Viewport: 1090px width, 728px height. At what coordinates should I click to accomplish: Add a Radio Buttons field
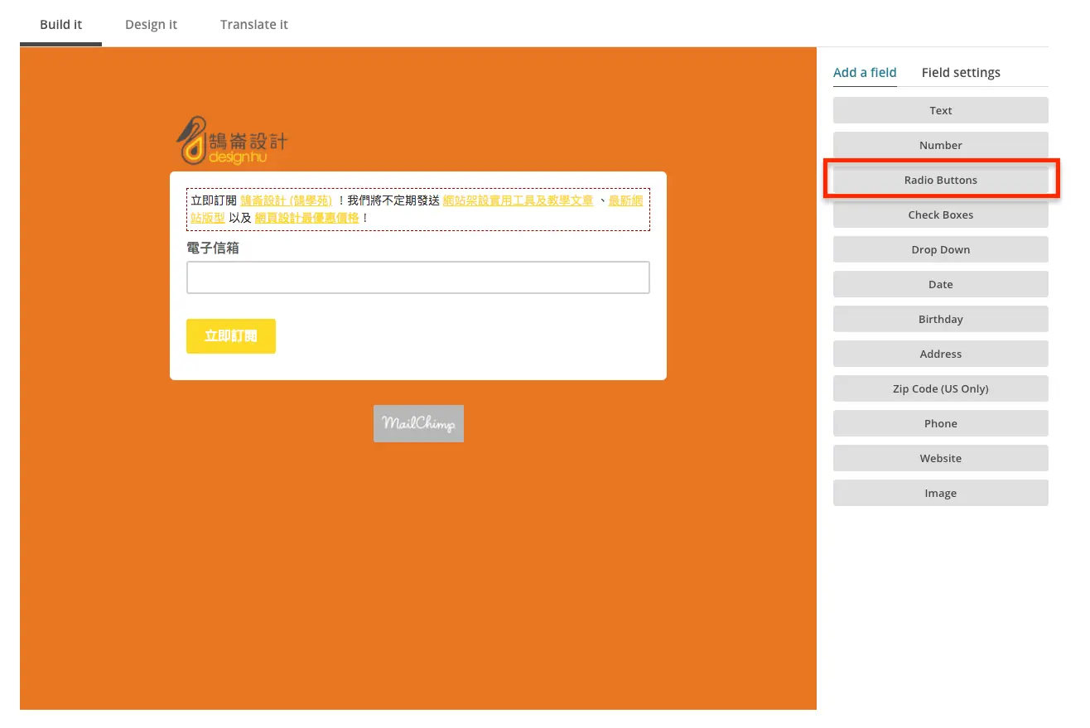tap(940, 180)
